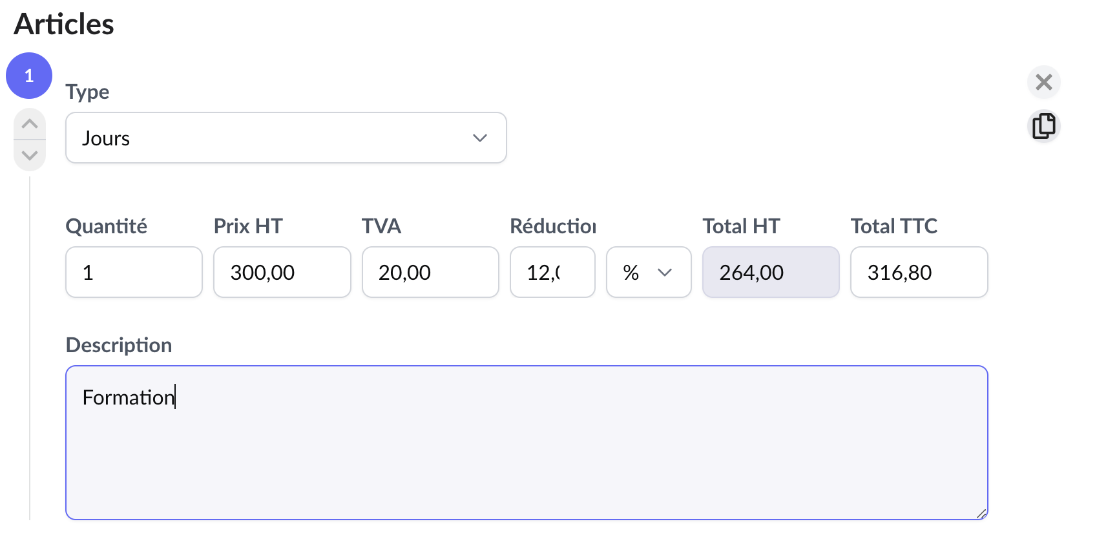The width and height of the screenshot is (1097, 548).
Task: Move article down with the down chevron
Action: click(x=30, y=155)
